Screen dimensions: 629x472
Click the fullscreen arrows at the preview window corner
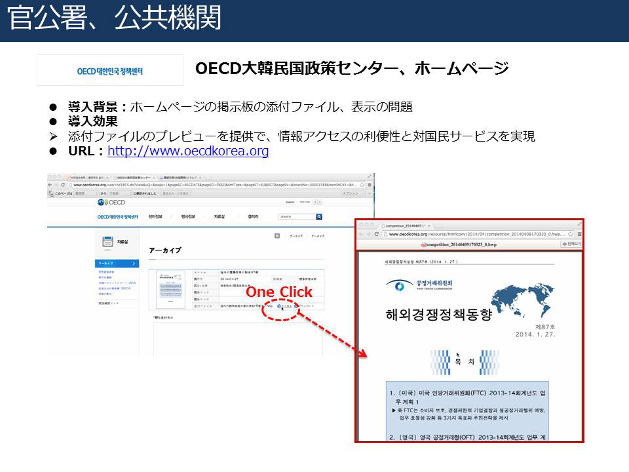579,224
